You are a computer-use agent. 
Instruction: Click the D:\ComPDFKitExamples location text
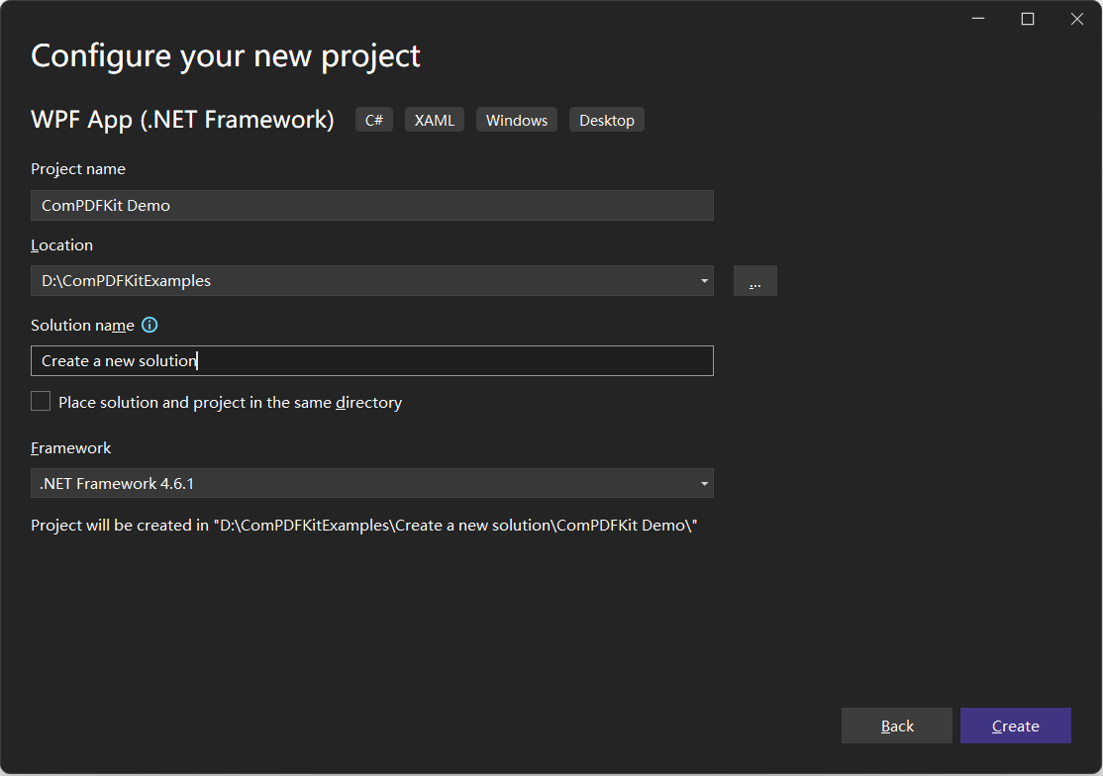(x=126, y=280)
